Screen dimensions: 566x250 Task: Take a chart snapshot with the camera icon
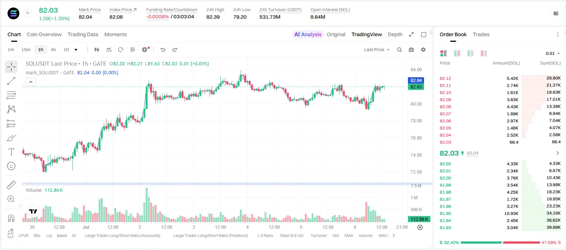pyautogui.click(x=411, y=50)
